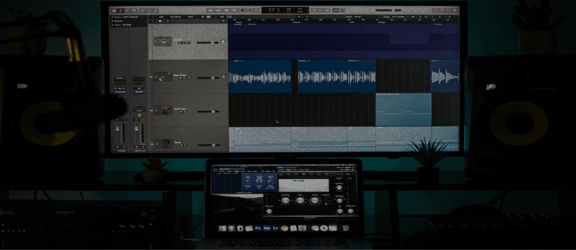Viewport: 576px width, 250px height.
Task: Click the Synth track instrument icon
Action: pos(164,144)
